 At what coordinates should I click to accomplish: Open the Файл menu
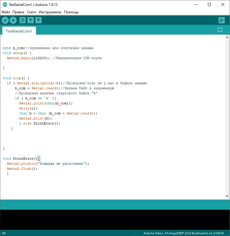pyautogui.click(x=6, y=12)
